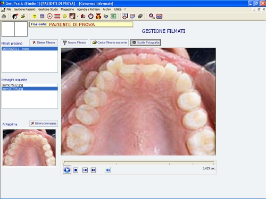Stop the video playback

tap(76, 170)
